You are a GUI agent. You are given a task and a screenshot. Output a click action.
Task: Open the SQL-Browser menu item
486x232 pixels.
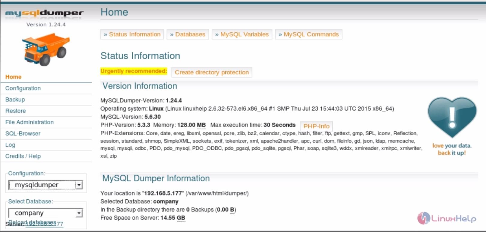[x=23, y=134]
